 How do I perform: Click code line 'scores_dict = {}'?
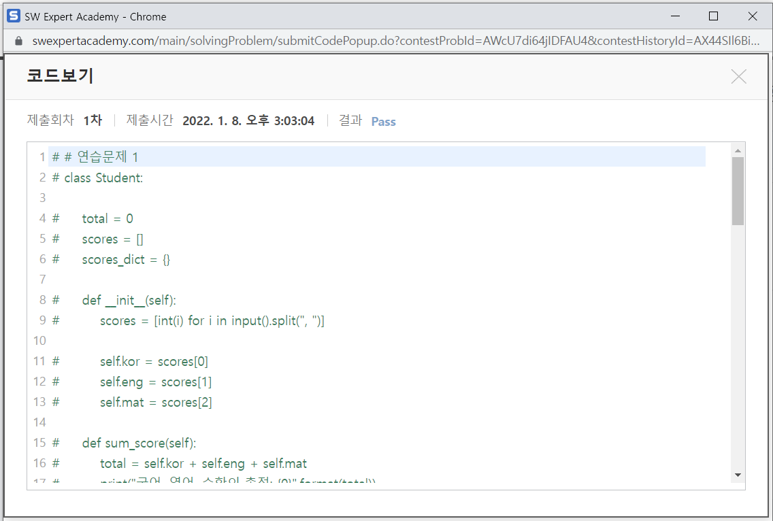[x=126, y=259]
